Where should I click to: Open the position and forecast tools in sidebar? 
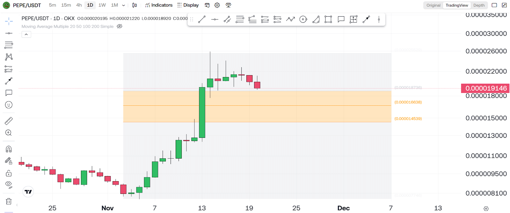(x=9, y=69)
